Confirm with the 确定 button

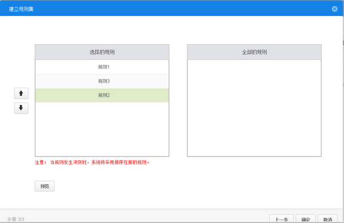[x=306, y=219]
